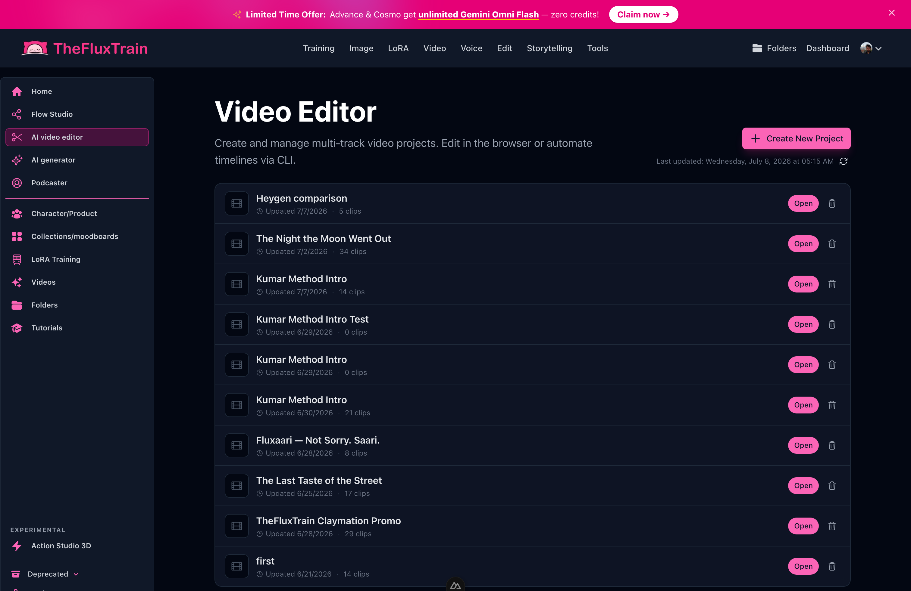
Task: Delete The Night the Moon Went Out project
Action: [832, 244]
